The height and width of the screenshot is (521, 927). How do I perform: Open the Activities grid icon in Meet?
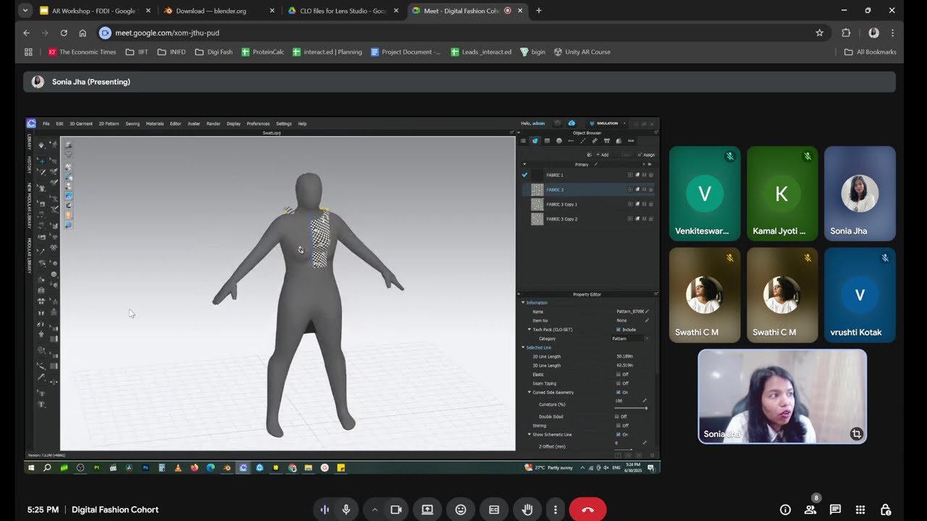point(860,509)
